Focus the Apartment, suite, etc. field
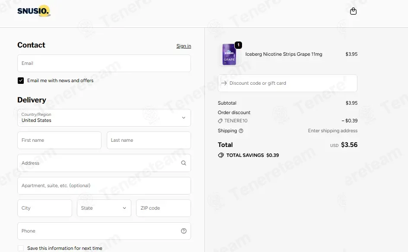The height and width of the screenshot is (252, 408). (104, 185)
